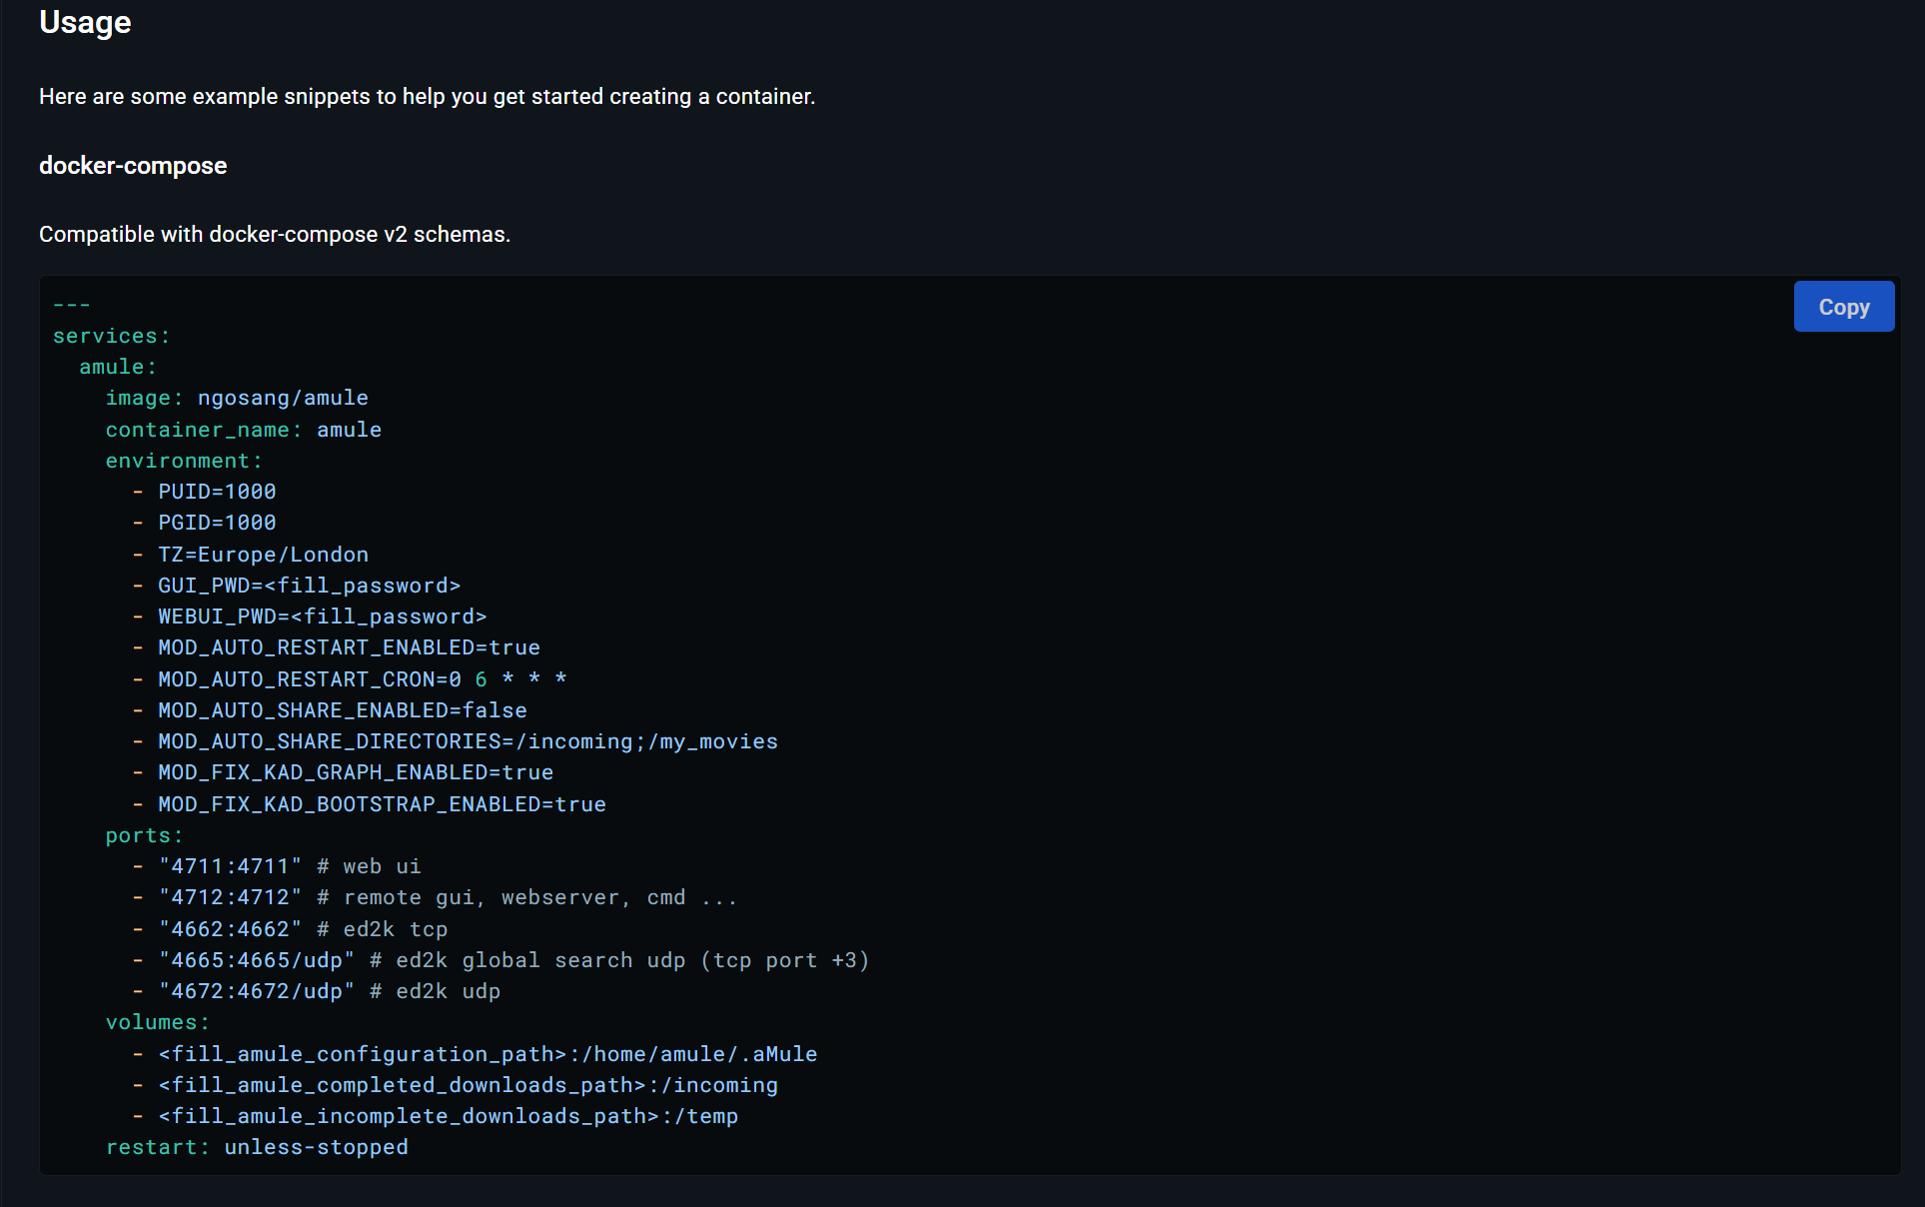Click the services: key in code block
This screenshot has width=1925, height=1207.
(112, 336)
